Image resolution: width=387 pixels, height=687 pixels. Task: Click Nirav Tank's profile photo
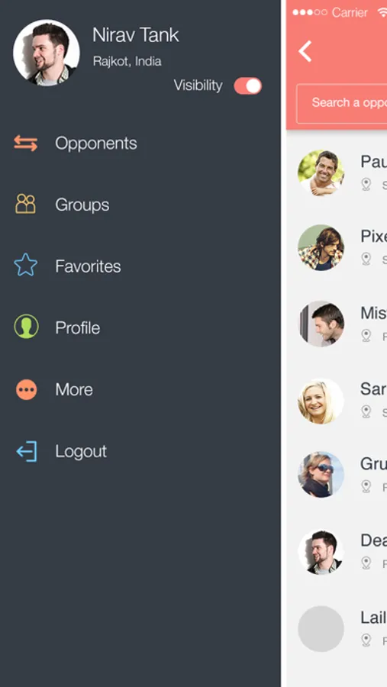click(47, 53)
